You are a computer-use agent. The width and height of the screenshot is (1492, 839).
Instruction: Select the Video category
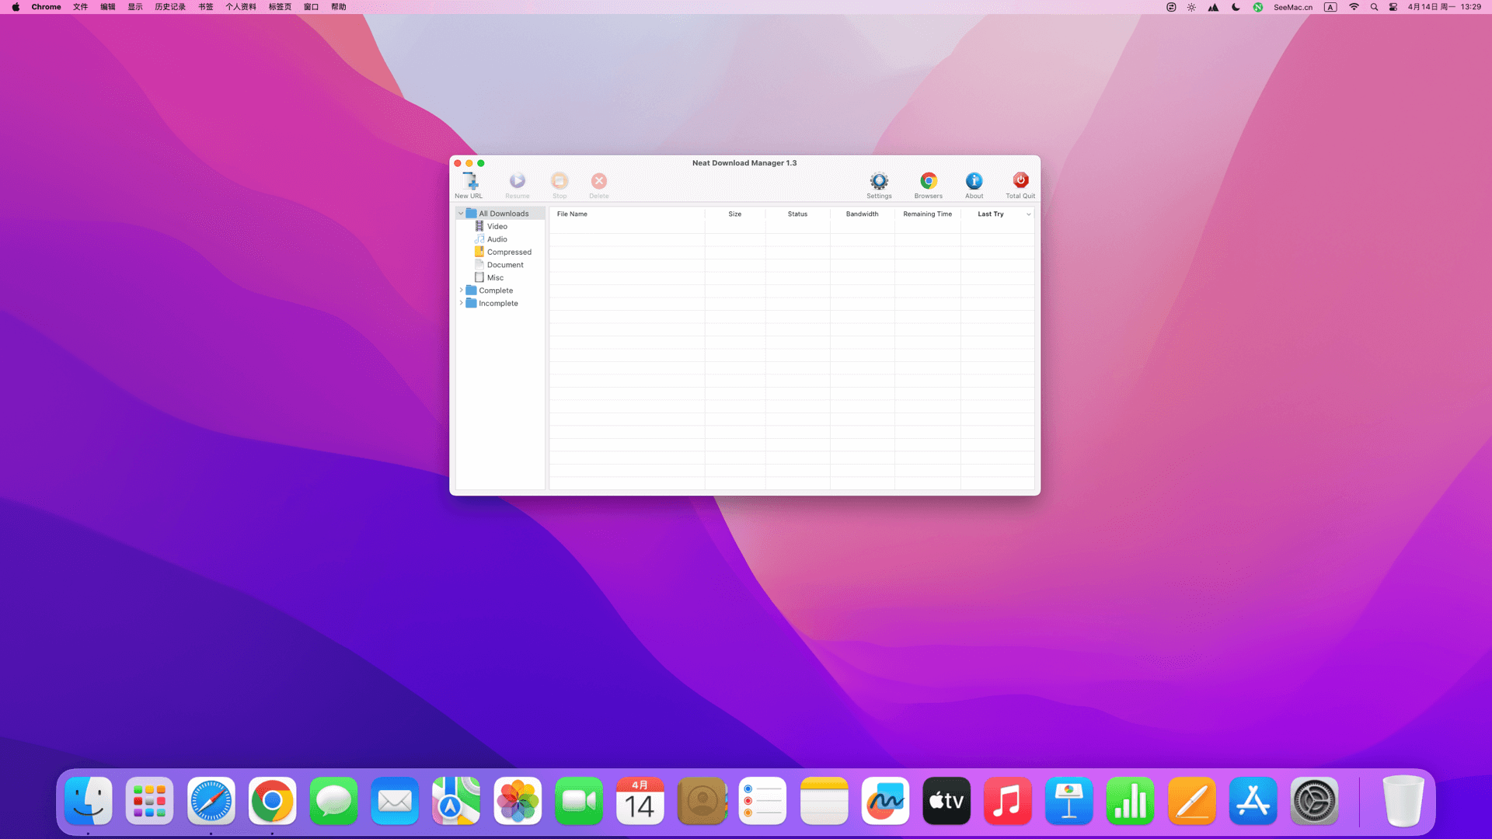pyautogui.click(x=497, y=226)
